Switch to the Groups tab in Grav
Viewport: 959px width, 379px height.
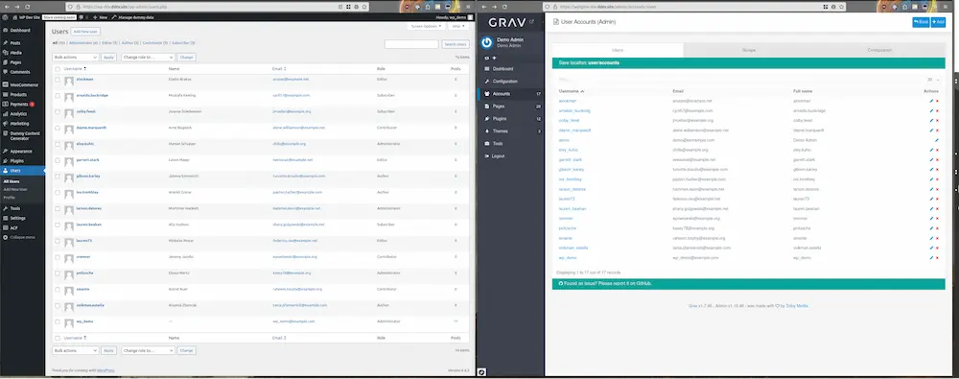click(749, 50)
